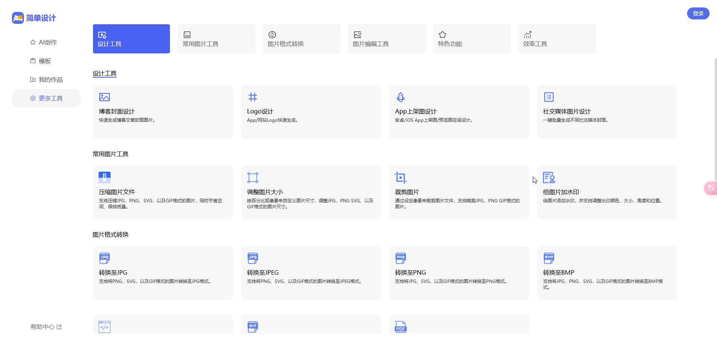
Task: Click the 压缩图片文件 zip icon
Action: pyautogui.click(x=105, y=177)
